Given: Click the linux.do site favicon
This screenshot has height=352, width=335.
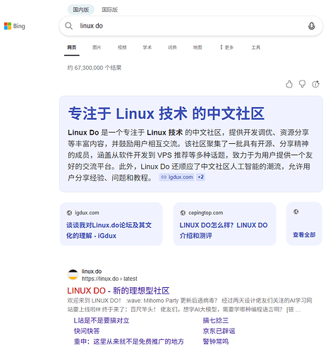Looking at the screenshot, I should tap(73, 274).
